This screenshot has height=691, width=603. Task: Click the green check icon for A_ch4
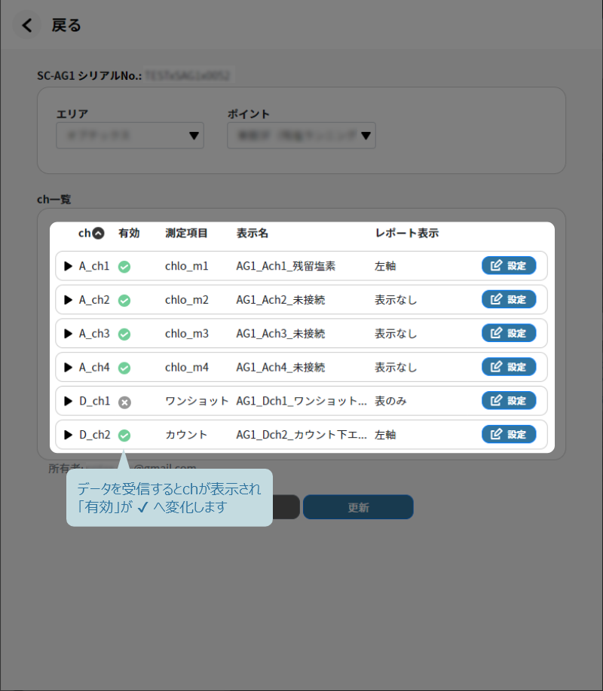point(124,368)
